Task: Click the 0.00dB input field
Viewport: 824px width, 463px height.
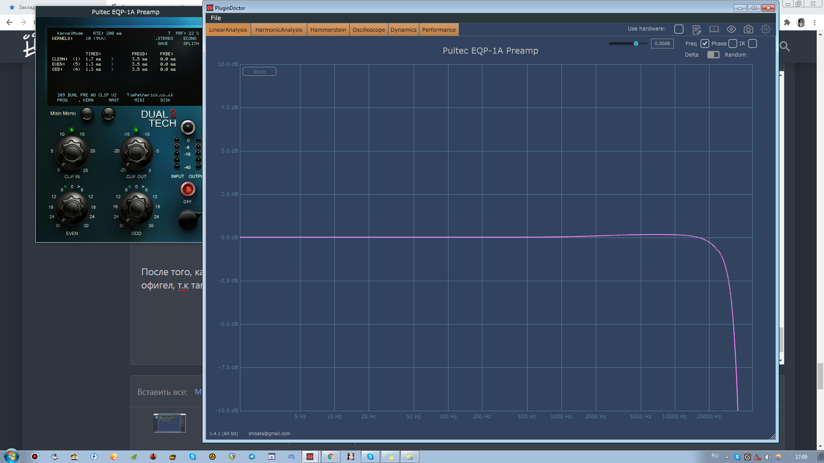Action: click(x=662, y=43)
